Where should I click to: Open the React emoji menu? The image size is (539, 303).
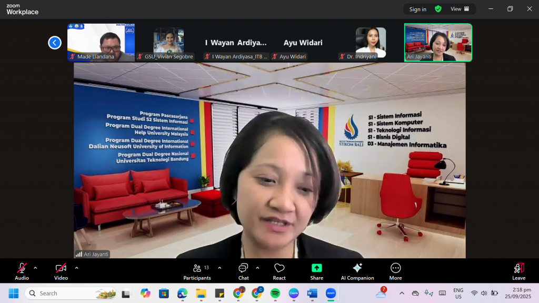tap(279, 271)
